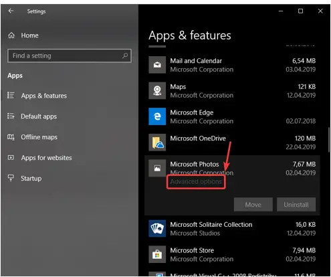Image resolution: width=331 pixels, height=277 pixels.
Task: Select the Maps app entry
Action: (232, 91)
